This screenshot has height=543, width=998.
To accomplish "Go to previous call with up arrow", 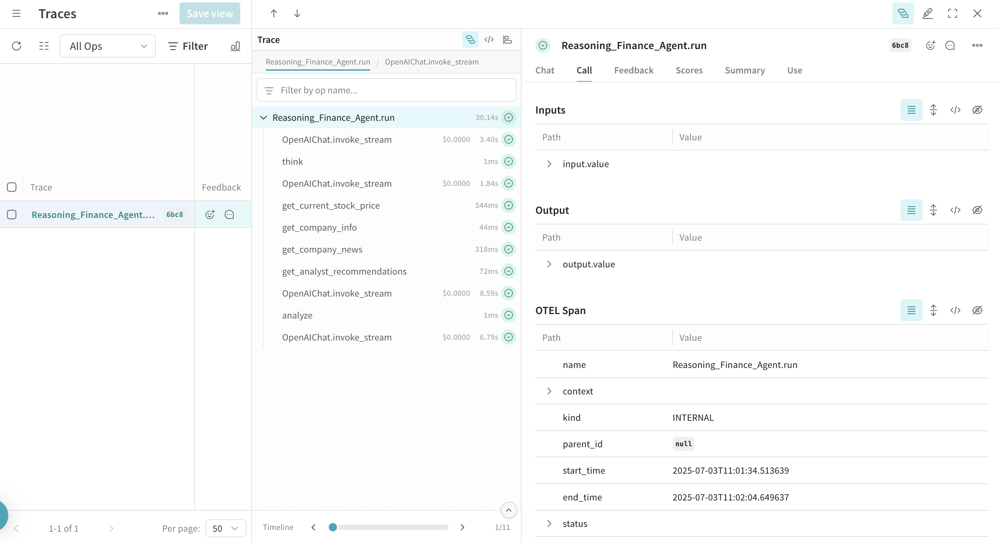I will point(274,14).
